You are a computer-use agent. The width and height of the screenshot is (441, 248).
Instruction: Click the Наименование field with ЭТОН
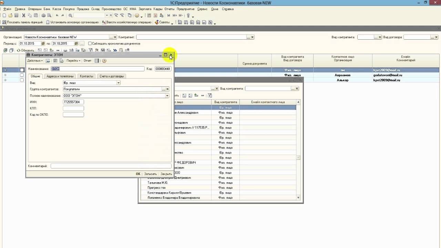coord(98,69)
